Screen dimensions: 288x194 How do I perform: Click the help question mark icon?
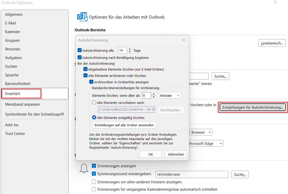(x=275, y=3)
